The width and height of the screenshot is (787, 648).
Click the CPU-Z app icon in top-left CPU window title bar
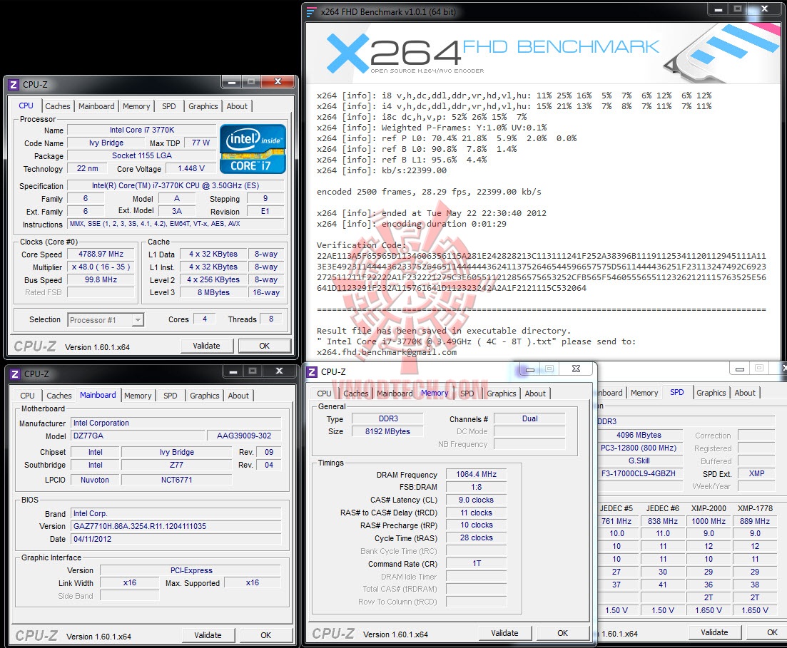14,85
